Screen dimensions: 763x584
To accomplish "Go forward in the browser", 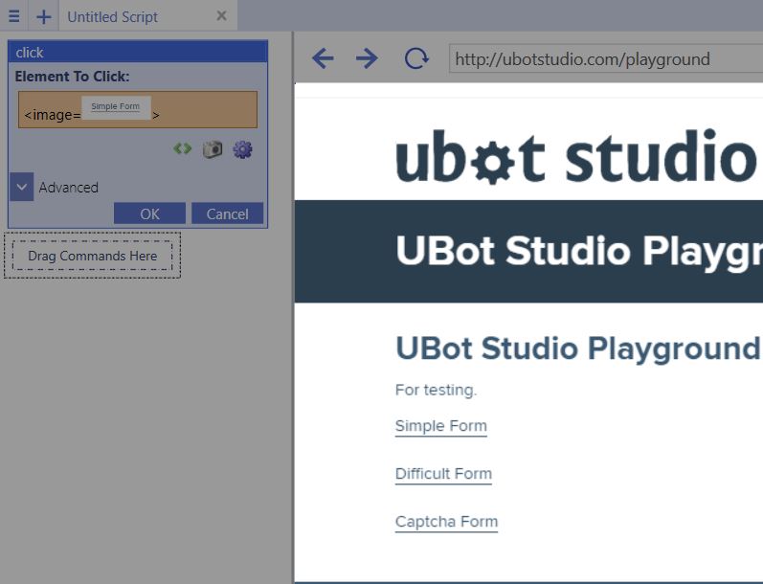I will 367,58.
